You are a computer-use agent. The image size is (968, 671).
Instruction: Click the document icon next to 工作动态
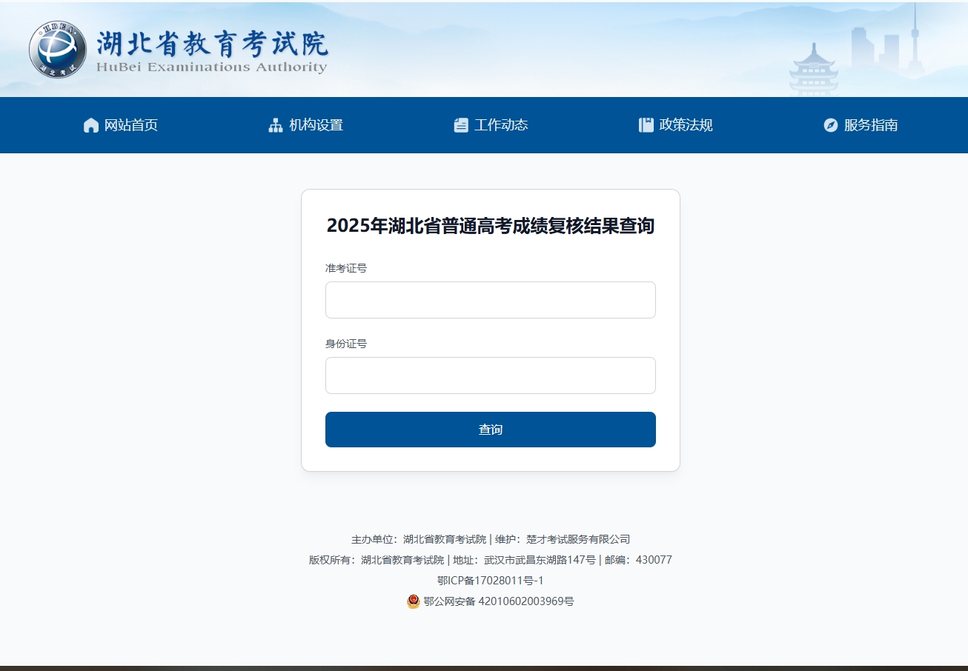click(461, 124)
